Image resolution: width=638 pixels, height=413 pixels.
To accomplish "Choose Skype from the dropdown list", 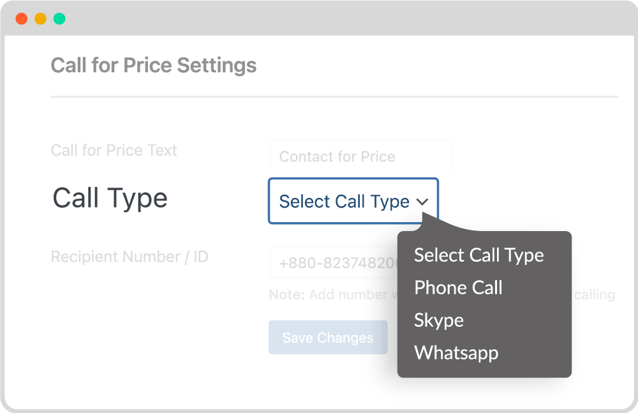I will click(x=439, y=320).
